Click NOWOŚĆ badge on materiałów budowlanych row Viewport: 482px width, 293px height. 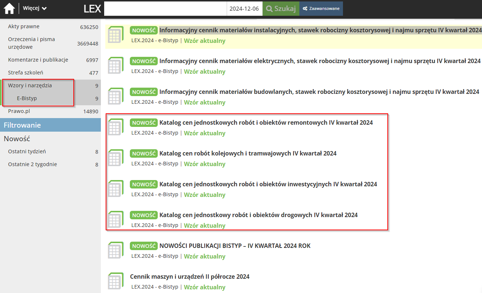tap(144, 92)
